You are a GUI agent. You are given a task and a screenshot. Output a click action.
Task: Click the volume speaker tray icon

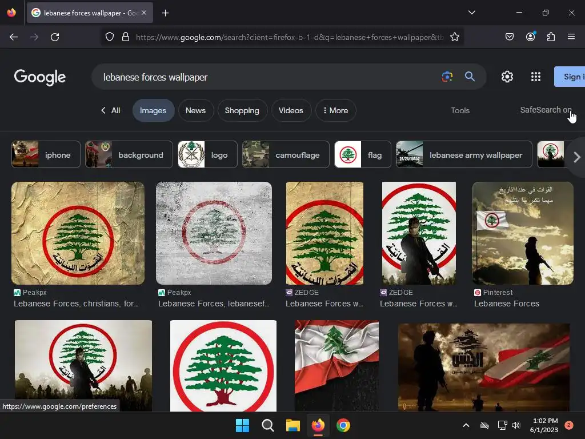tap(516, 425)
